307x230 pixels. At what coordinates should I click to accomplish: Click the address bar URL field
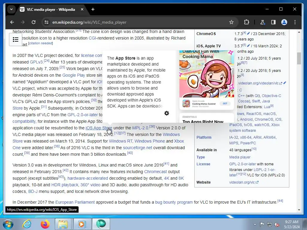click(x=137, y=22)
